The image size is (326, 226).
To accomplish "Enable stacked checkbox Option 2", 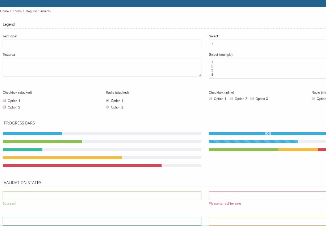I will [4, 107].
